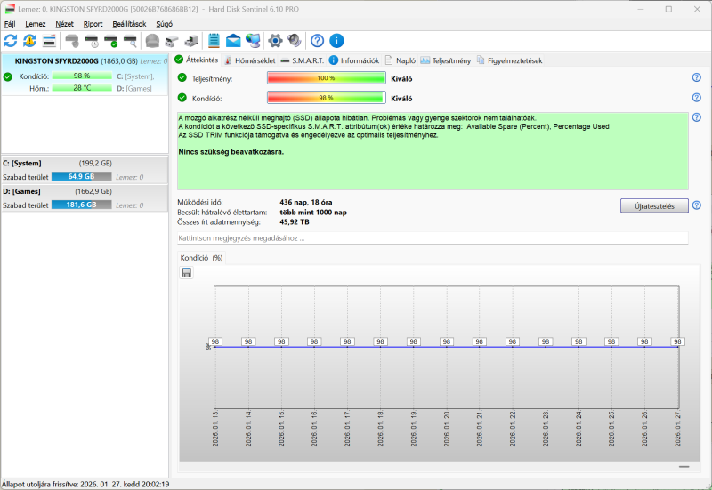The height and width of the screenshot is (490, 712).
Task: Switch to the Hőmérséklet tab
Action: [250, 60]
